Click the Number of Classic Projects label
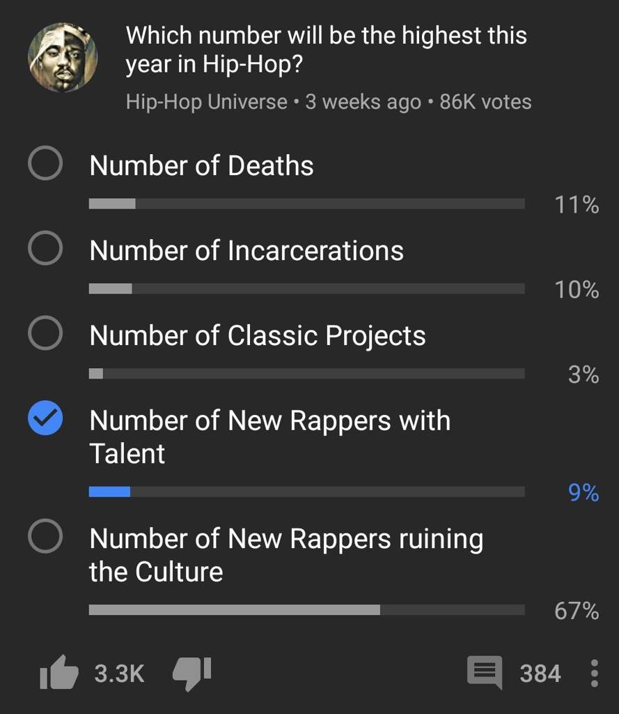The width and height of the screenshot is (619, 714). [x=258, y=336]
